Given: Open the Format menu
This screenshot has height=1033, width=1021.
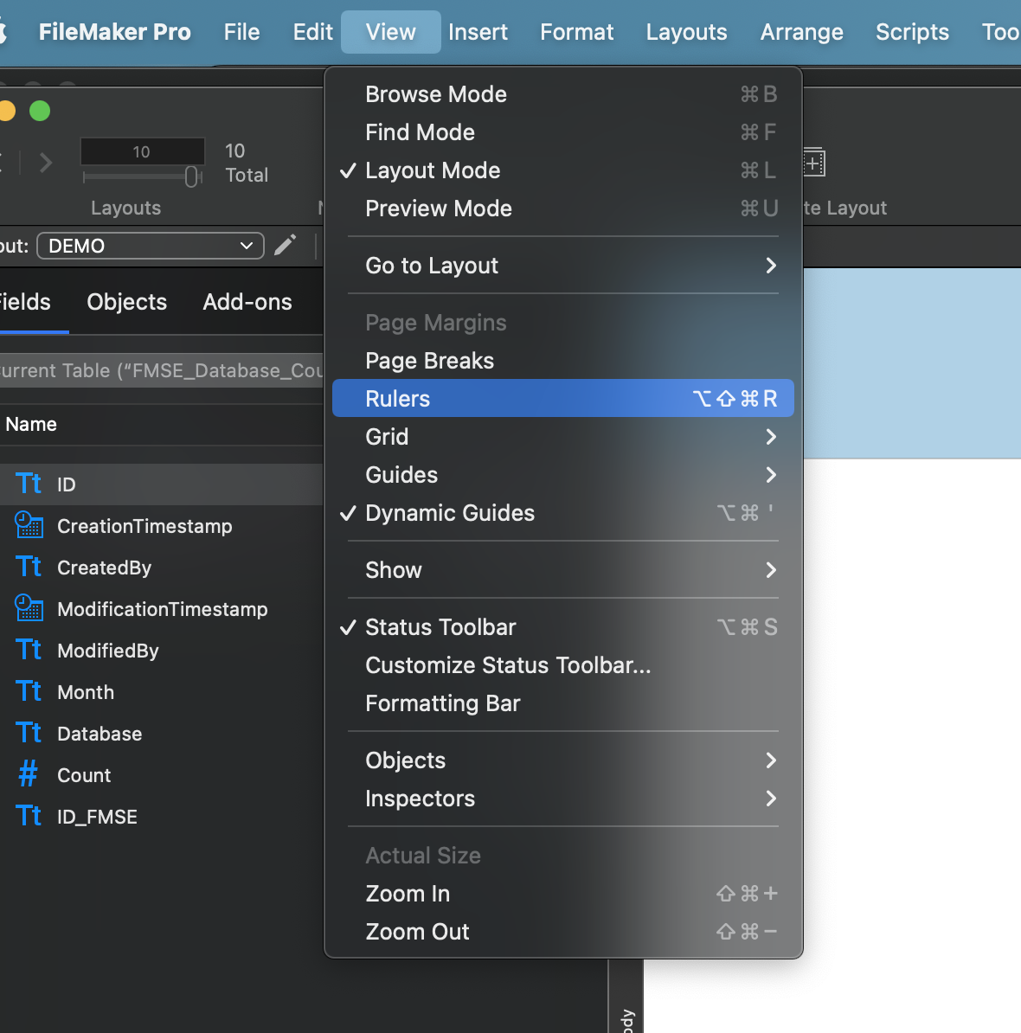Looking at the screenshot, I should [577, 32].
